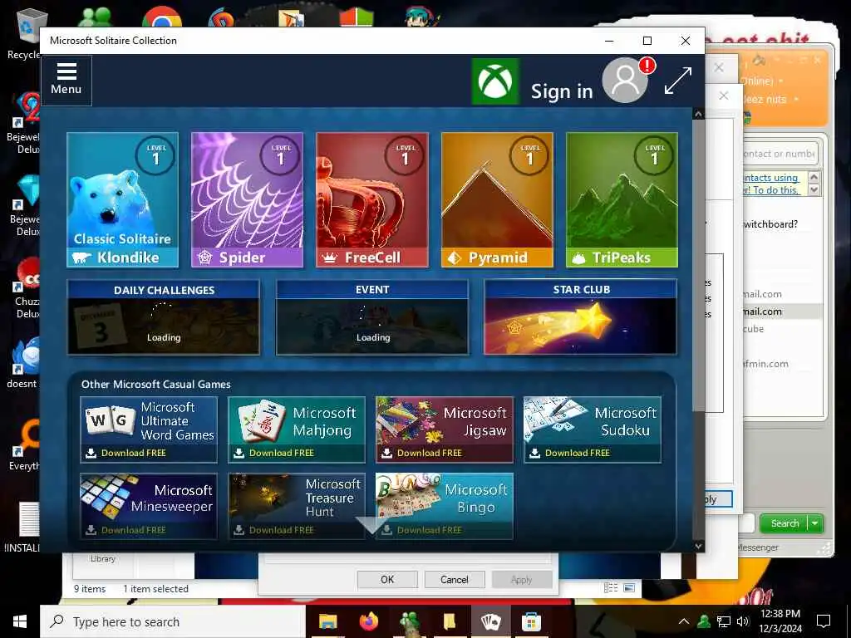Play the TriPeaks game tile

622,199
